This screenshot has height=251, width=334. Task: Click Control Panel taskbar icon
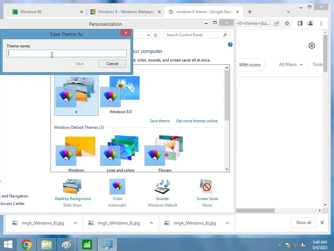(107, 244)
